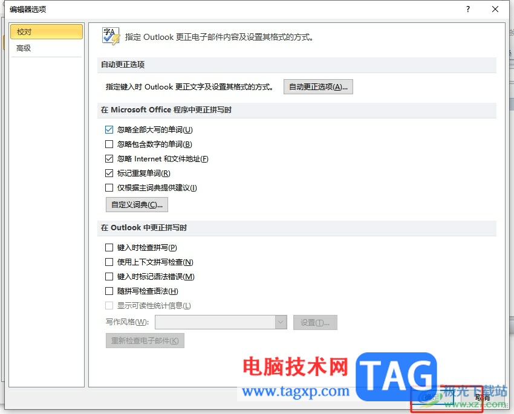The image size is (514, 414).
Task: Enable 忽略包含数字的单词(B)
Action: click(x=109, y=144)
